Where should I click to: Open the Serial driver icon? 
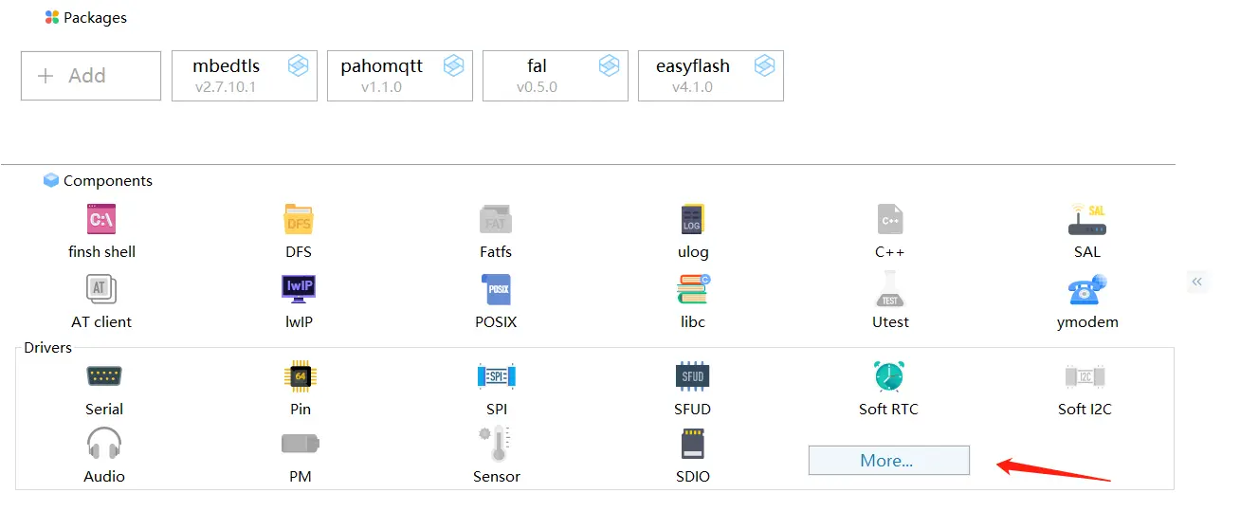(x=103, y=376)
